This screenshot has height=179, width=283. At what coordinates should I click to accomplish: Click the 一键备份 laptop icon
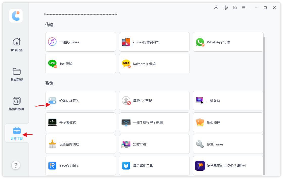click(x=200, y=100)
